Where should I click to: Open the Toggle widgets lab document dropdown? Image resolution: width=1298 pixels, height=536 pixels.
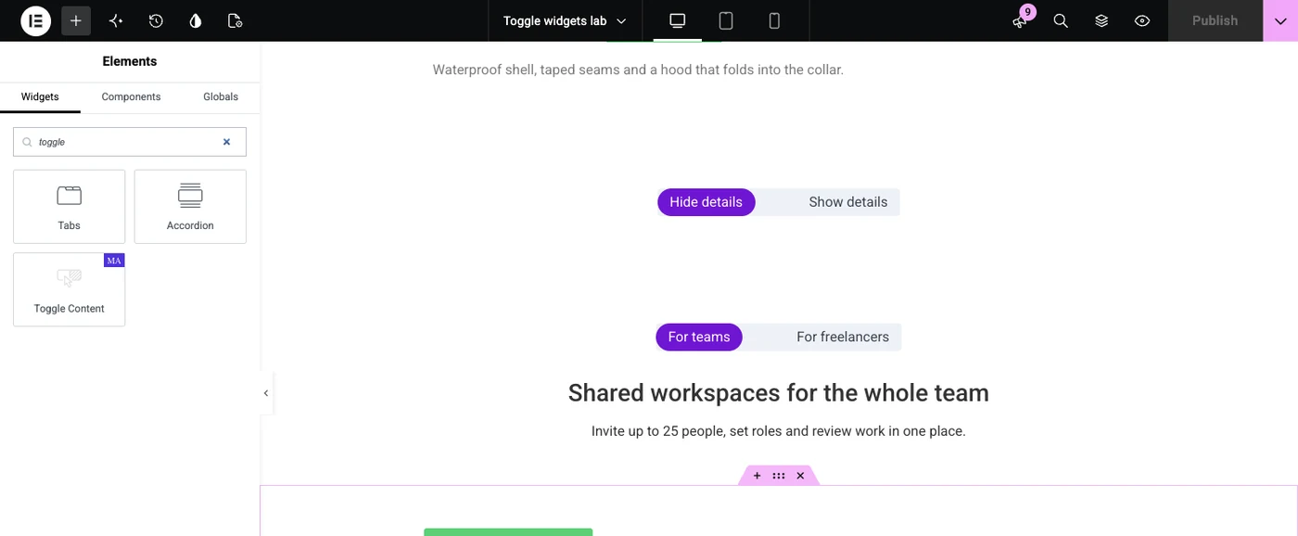pyautogui.click(x=565, y=20)
